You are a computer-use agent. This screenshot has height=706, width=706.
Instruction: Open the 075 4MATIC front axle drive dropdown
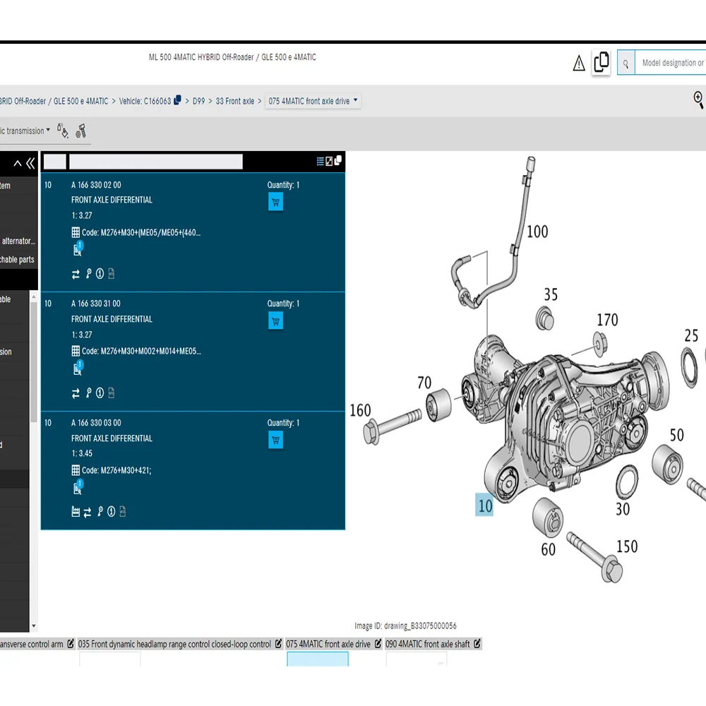[313, 101]
